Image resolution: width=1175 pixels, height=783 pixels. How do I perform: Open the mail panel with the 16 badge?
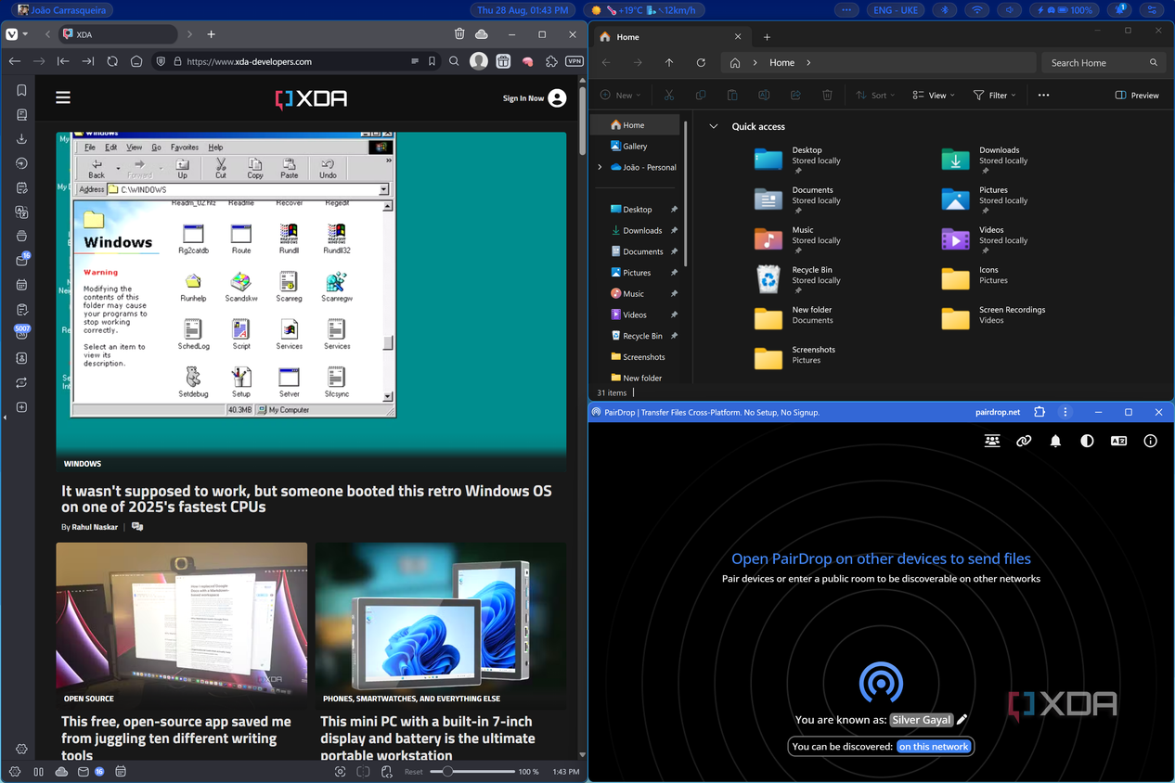tap(21, 261)
